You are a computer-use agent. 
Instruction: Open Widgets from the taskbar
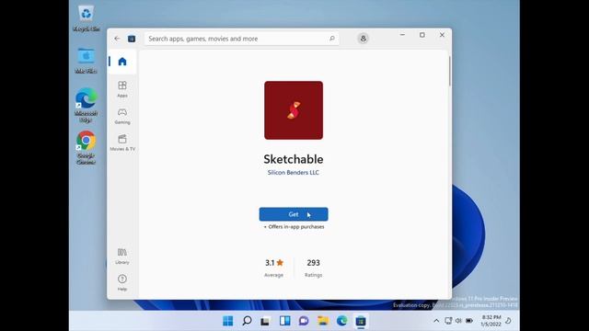coord(284,321)
